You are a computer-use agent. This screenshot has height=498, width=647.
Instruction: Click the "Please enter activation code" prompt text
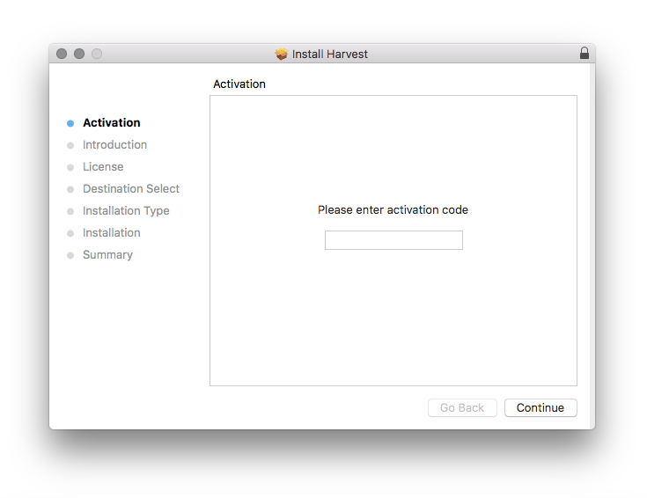(393, 210)
